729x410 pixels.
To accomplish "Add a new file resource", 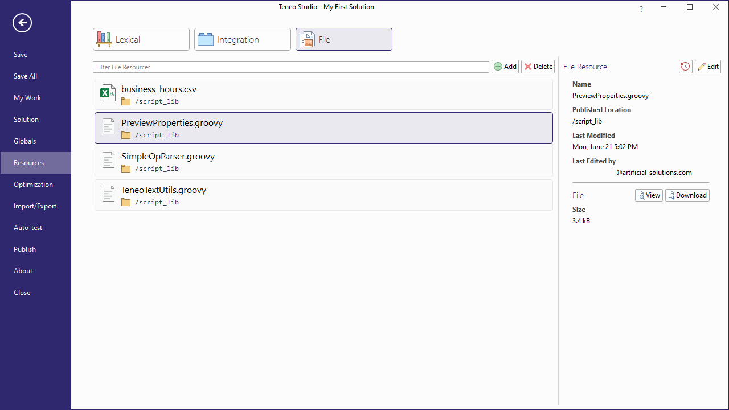I will point(505,67).
